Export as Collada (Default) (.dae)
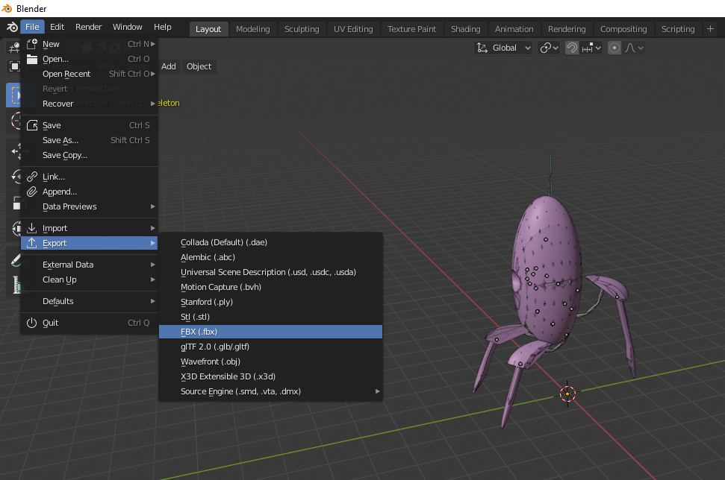Screen dimensions: 725x480 click(270, 242)
